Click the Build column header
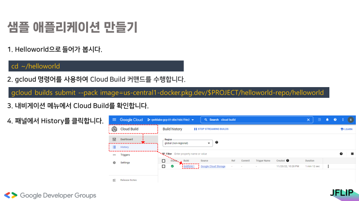The image size is (359, 201). click(x=186, y=161)
